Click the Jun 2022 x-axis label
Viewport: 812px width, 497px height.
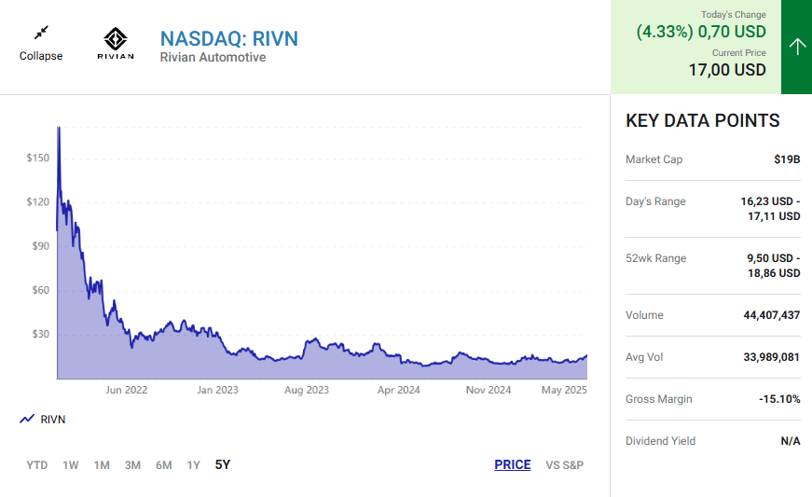[x=127, y=390]
